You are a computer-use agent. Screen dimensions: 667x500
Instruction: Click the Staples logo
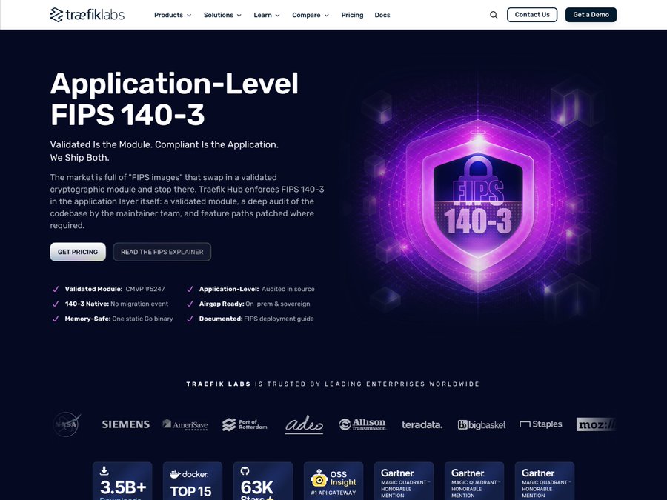pos(541,424)
